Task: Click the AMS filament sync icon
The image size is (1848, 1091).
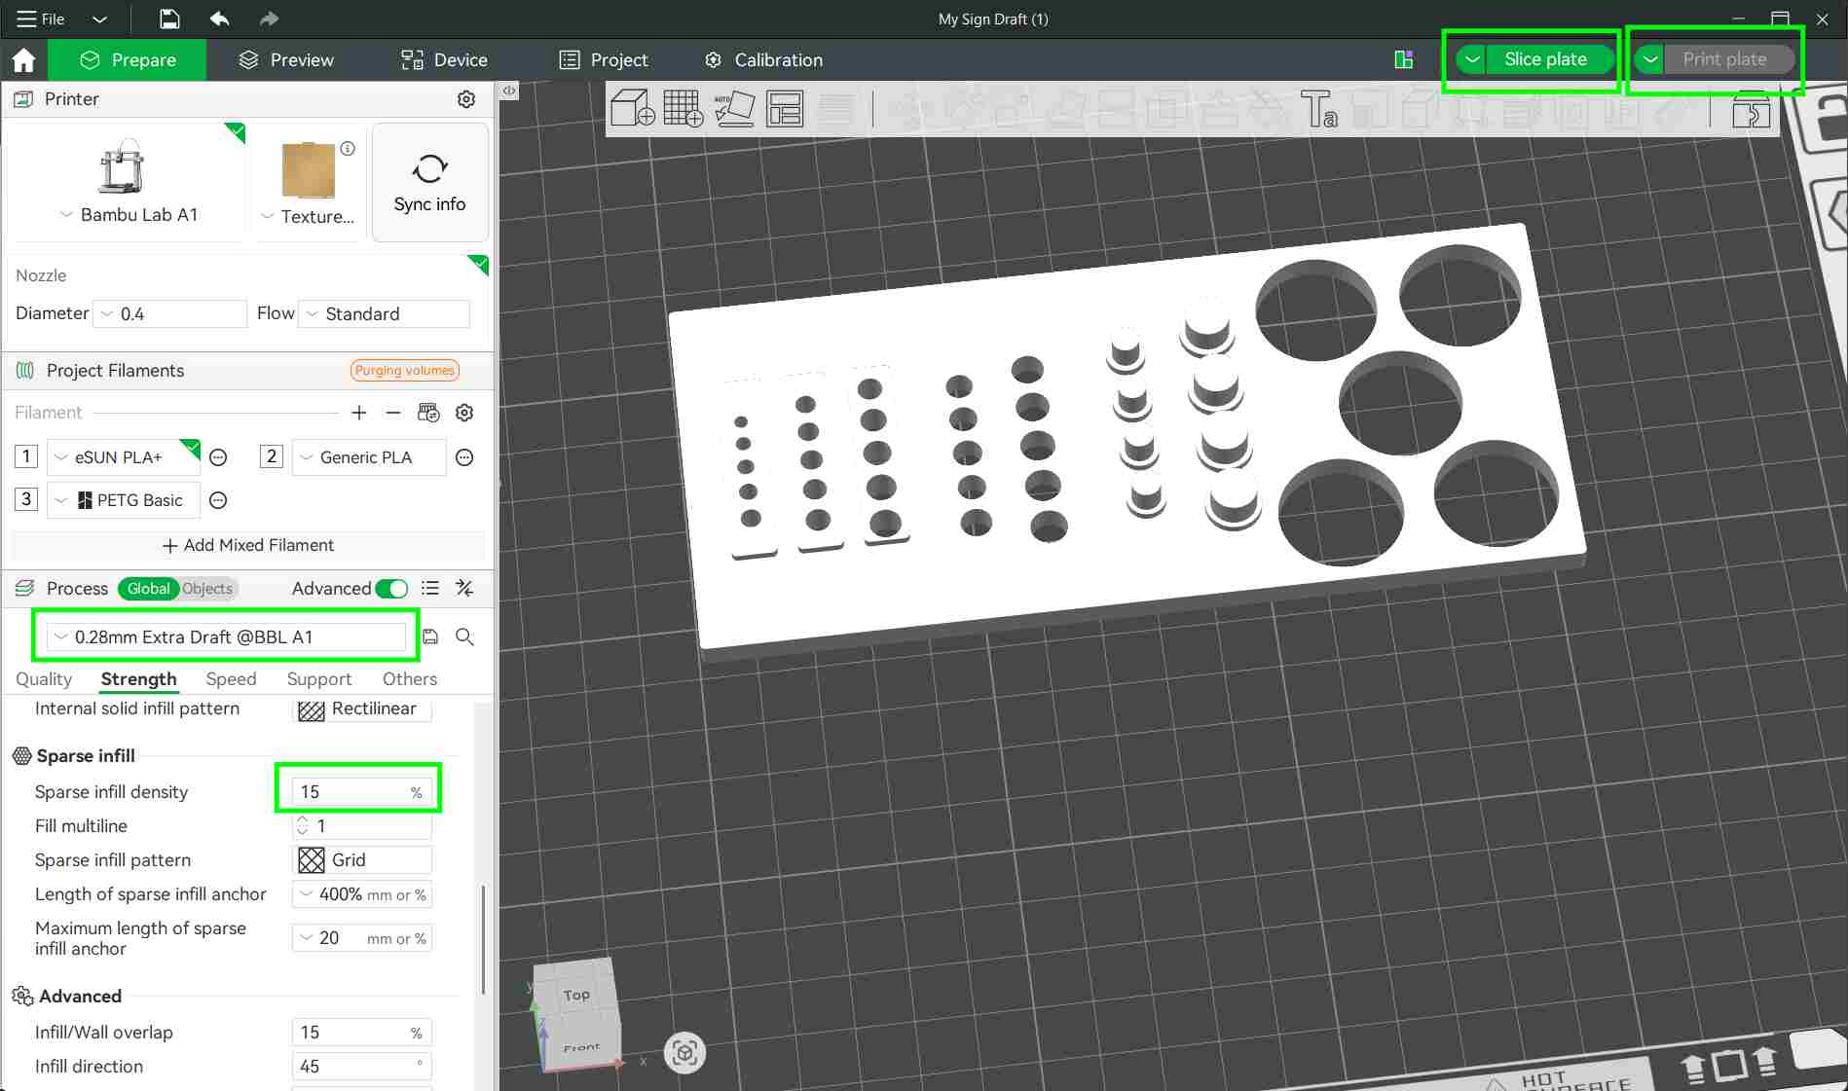Action: [x=428, y=413]
